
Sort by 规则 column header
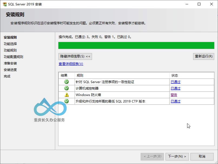[122, 76]
